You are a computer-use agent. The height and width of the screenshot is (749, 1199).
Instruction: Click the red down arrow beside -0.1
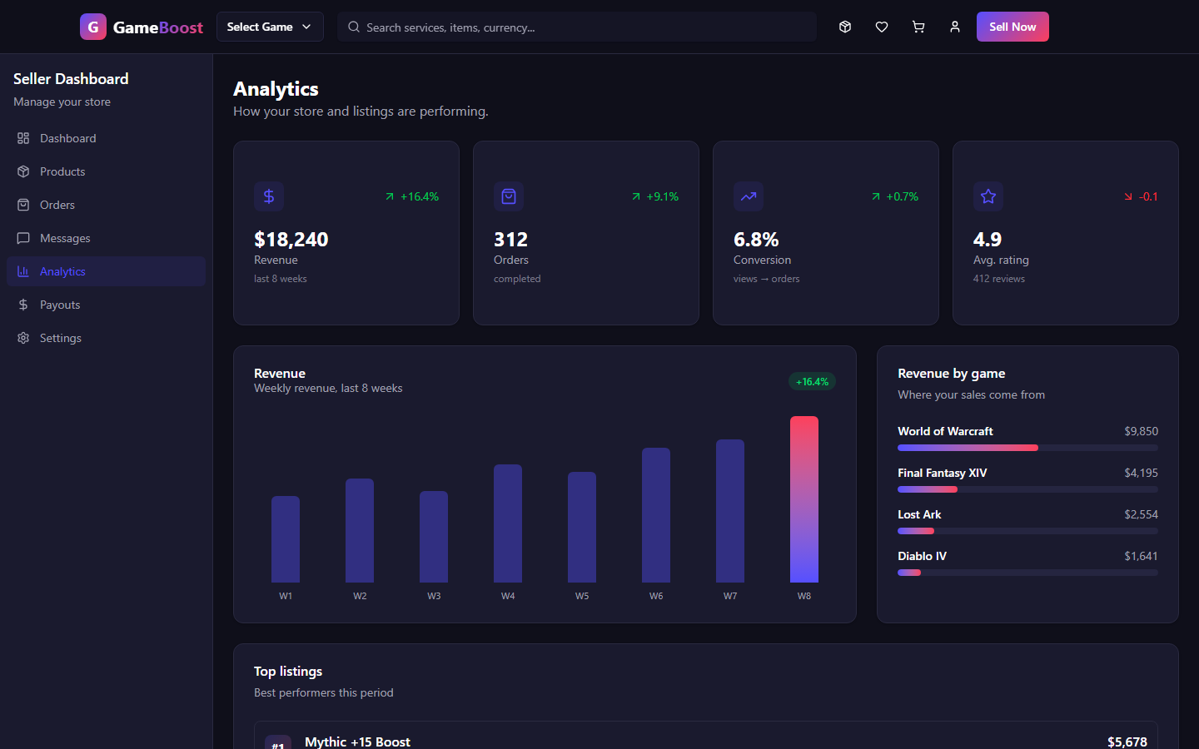pyautogui.click(x=1128, y=196)
